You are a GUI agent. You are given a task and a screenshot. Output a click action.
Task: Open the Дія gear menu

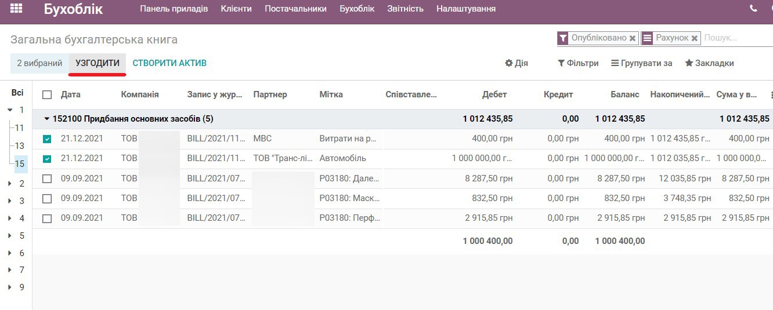516,63
